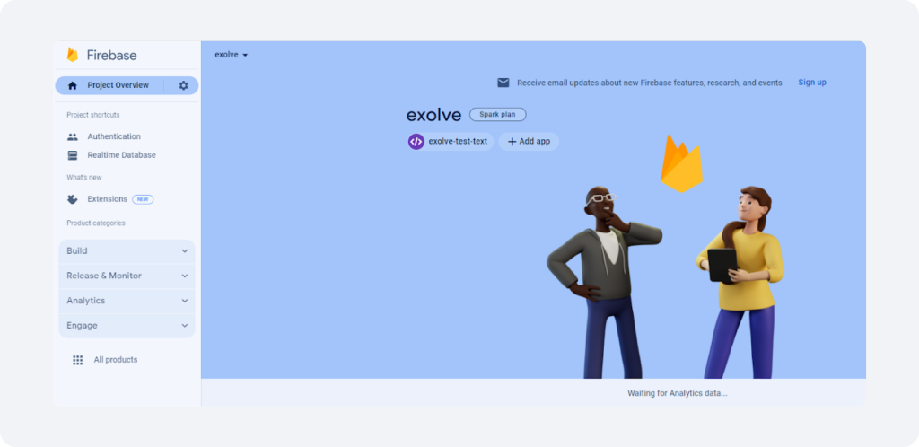Open the exolve-test-text app chip
This screenshot has height=447, width=919.
point(451,142)
